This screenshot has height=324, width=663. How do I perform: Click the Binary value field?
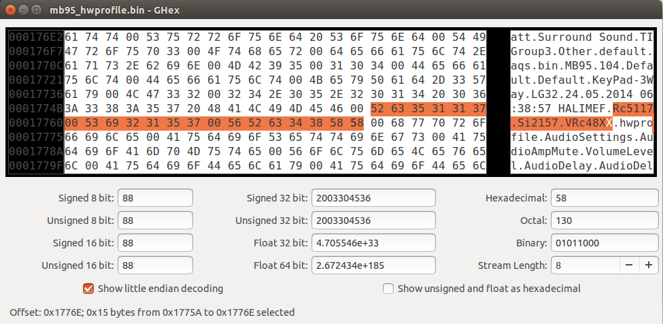[x=604, y=243]
